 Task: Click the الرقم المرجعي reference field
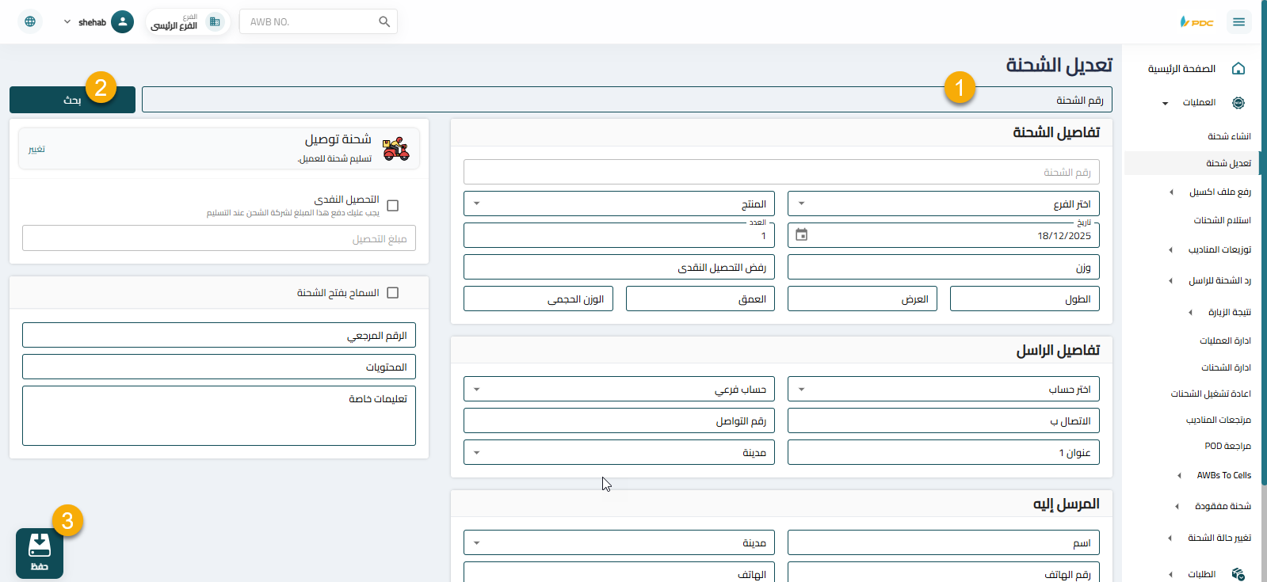click(219, 335)
